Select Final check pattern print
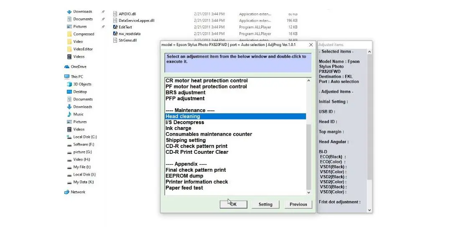 coord(196,170)
